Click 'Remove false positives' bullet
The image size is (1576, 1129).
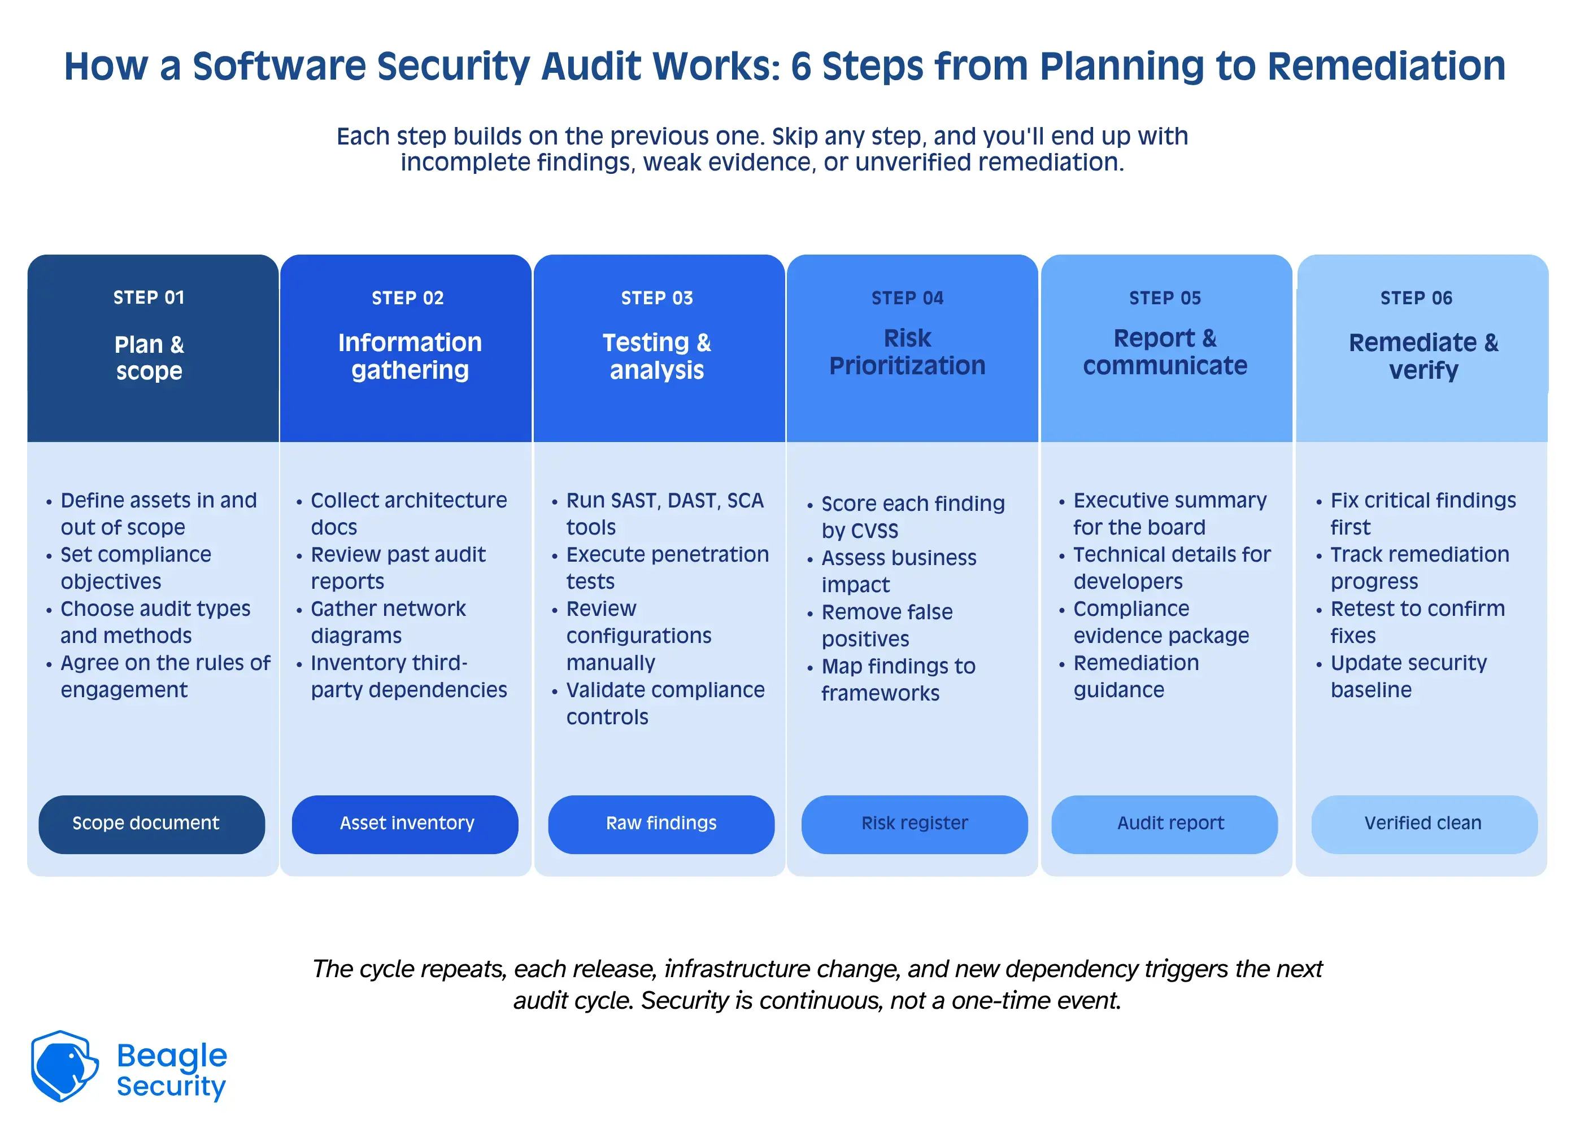[x=887, y=625]
